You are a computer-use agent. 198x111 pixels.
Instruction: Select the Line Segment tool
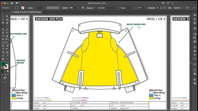coord(7,26)
